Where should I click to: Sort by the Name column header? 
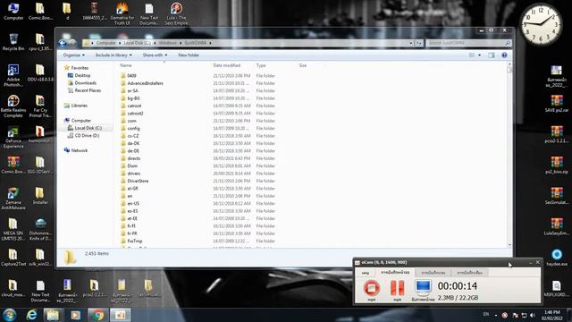pyautogui.click(x=126, y=65)
